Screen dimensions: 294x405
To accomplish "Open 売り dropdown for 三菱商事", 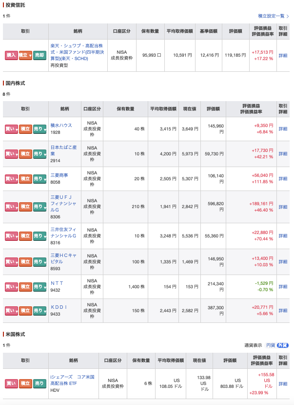I will point(39,179).
